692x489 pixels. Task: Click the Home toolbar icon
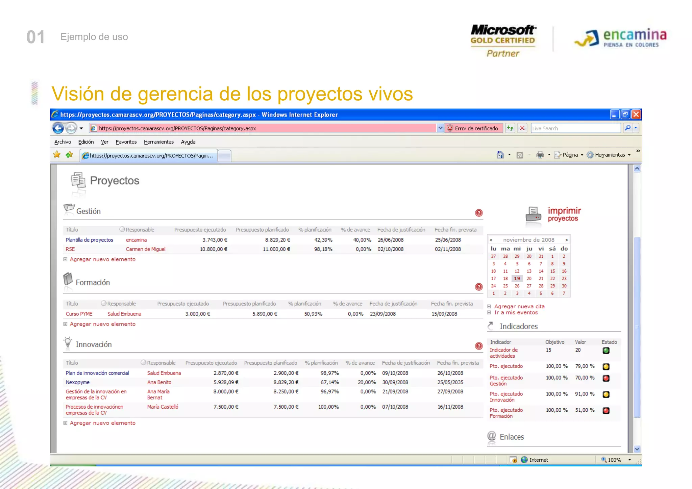(x=500, y=155)
